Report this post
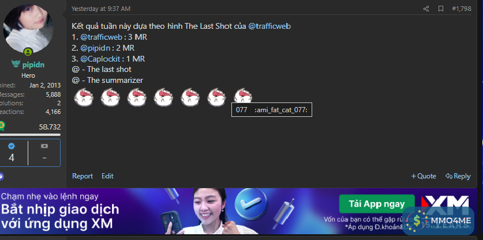 click(83, 176)
